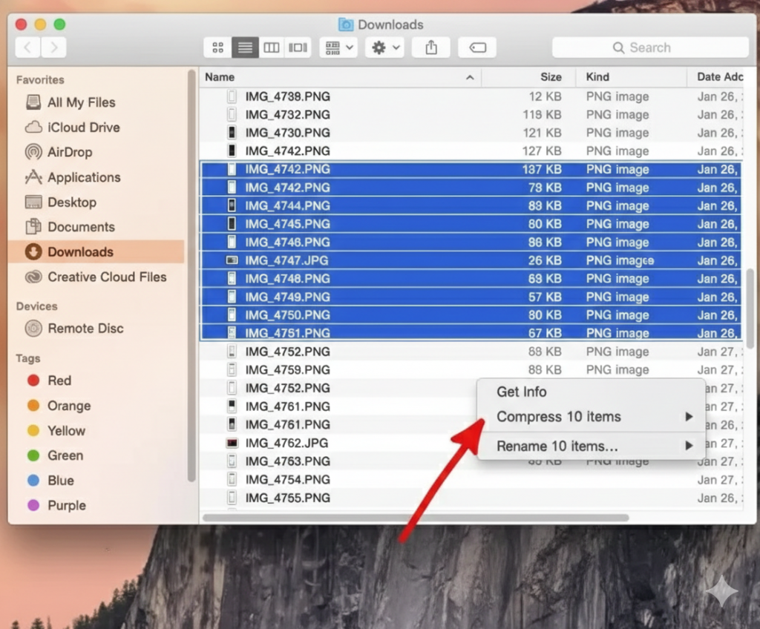Expand the Rename 10 items submenu arrow
The width and height of the screenshot is (760, 629).
coord(689,446)
